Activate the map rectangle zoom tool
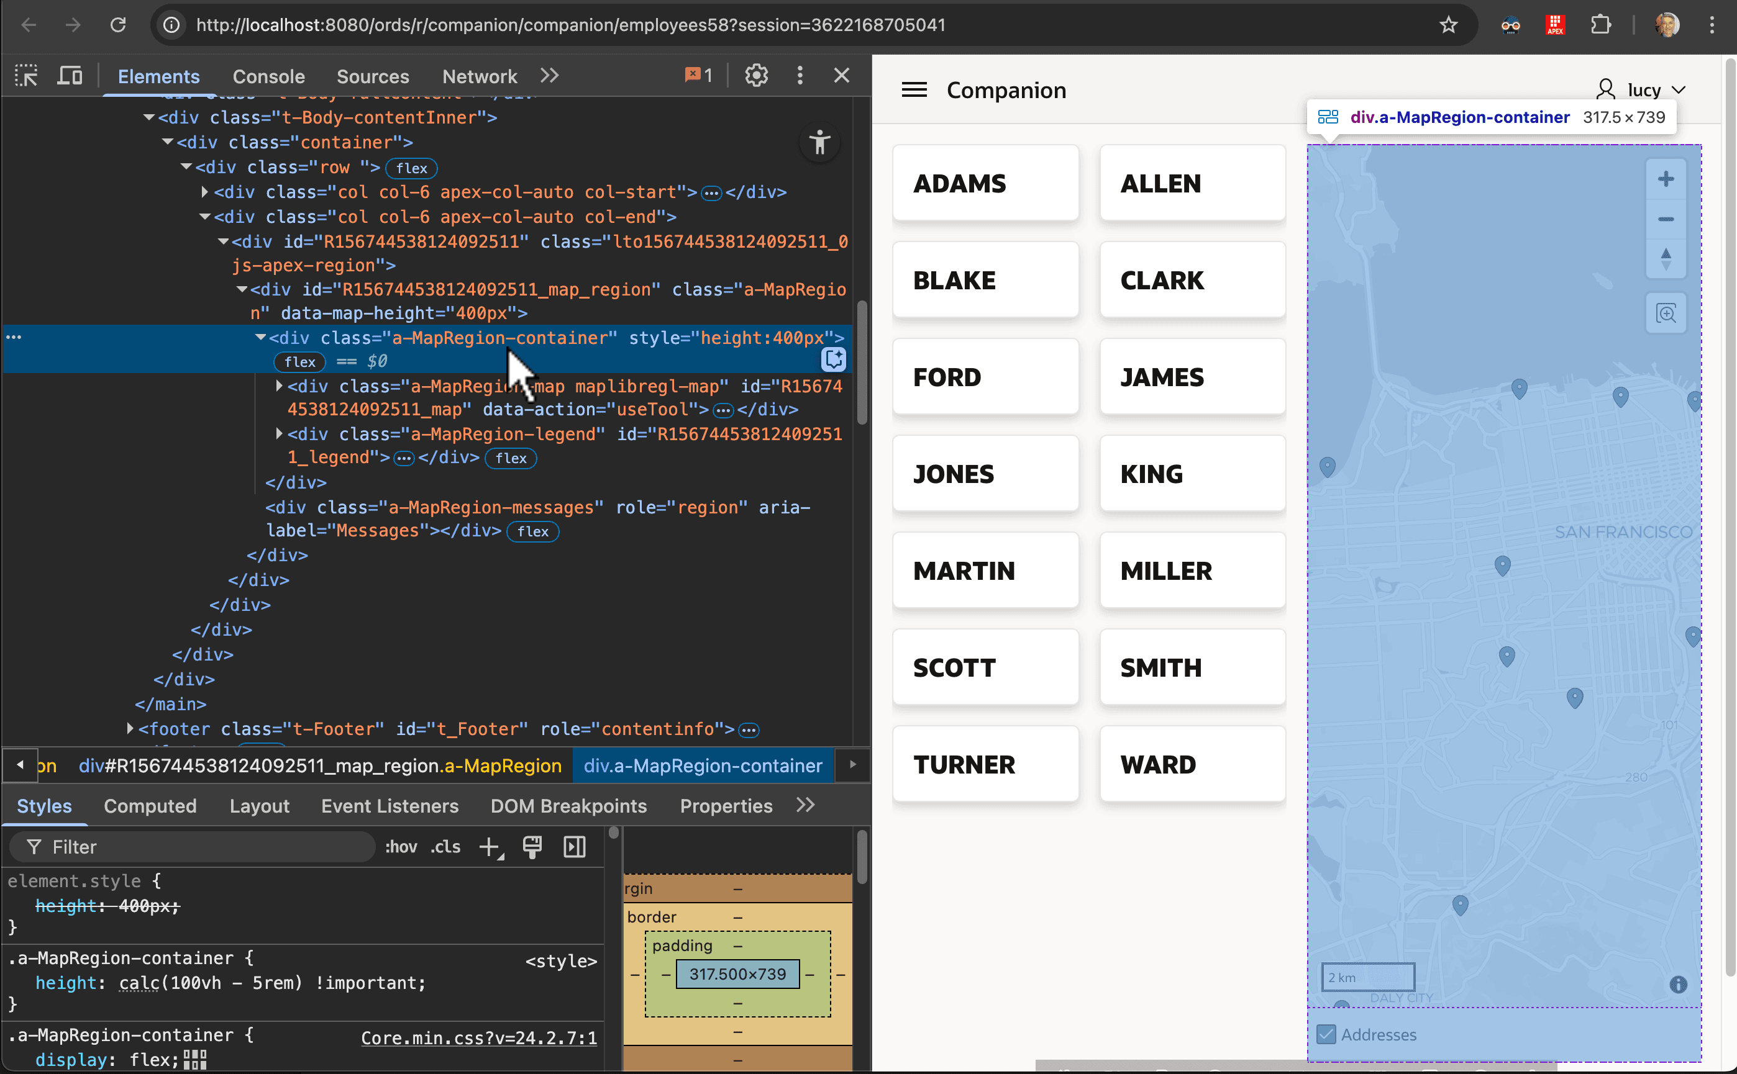The height and width of the screenshot is (1074, 1737). [x=1666, y=314]
